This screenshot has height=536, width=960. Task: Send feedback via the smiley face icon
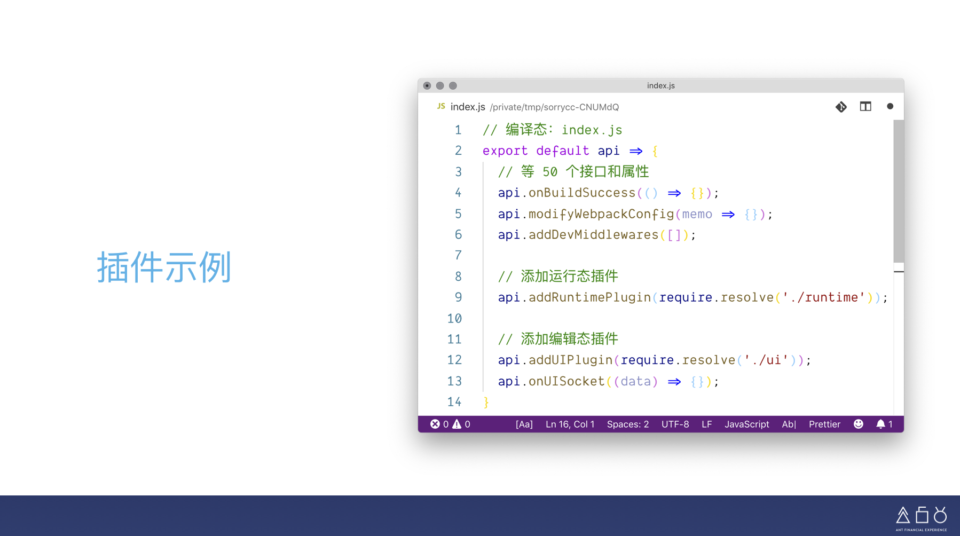point(859,424)
